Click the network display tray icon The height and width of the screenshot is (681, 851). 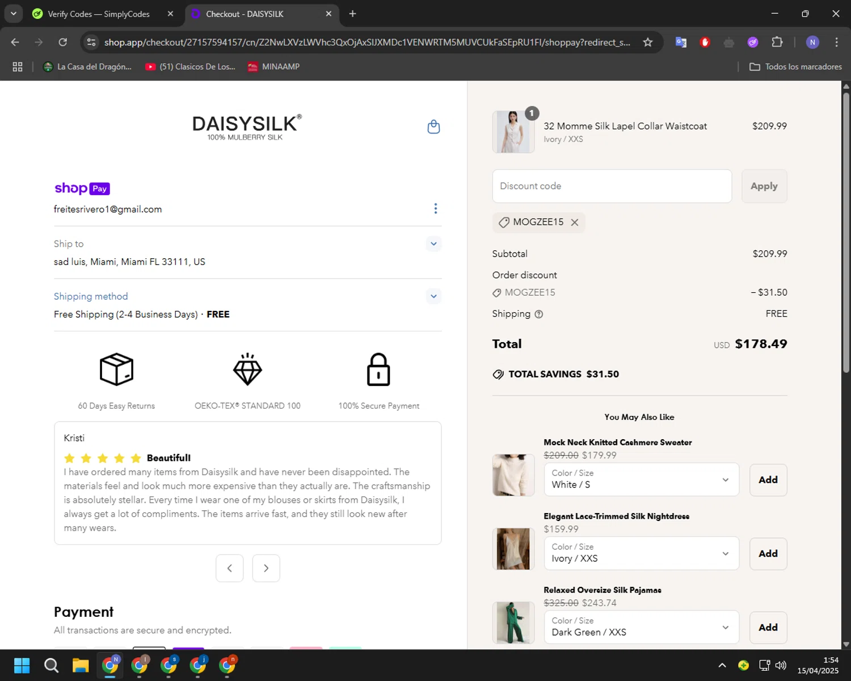764,665
